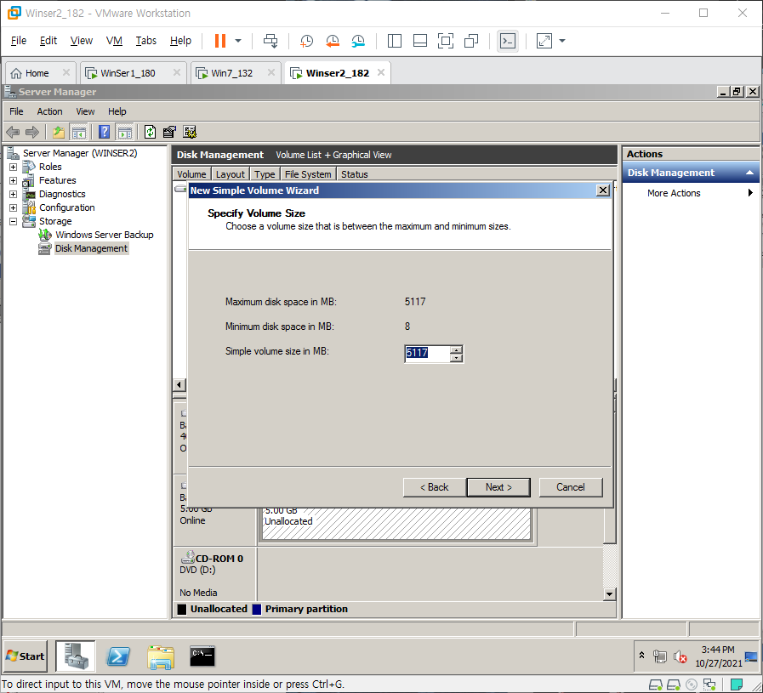The width and height of the screenshot is (763, 693).
Task: Select Disk Management in the tree
Action: coord(91,248)
